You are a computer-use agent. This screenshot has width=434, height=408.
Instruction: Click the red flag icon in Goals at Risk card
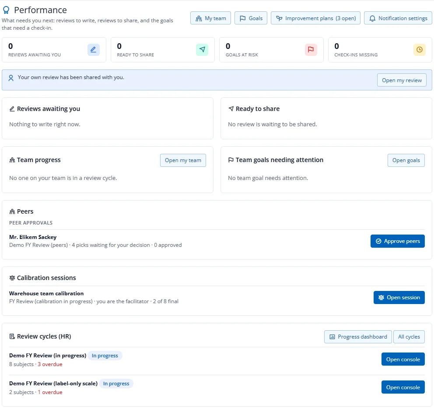[x=311, y=50]
